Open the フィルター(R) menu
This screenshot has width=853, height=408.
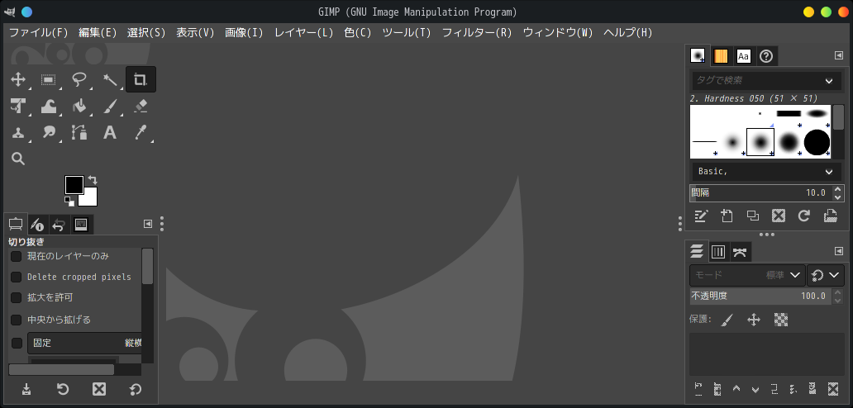[477, 32]
